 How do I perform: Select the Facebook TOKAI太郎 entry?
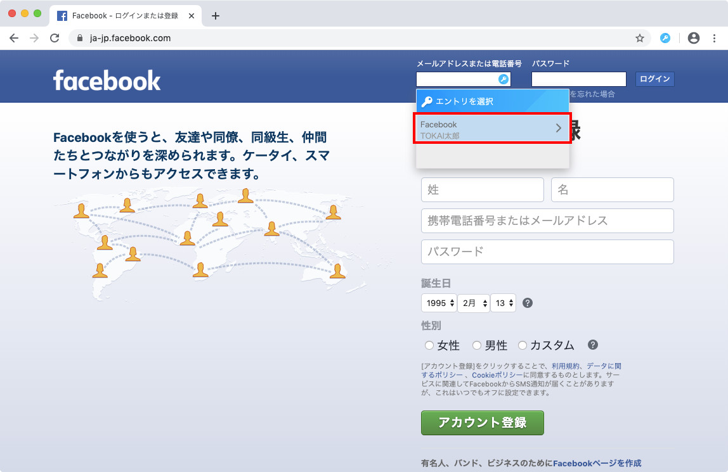(492, 129)
